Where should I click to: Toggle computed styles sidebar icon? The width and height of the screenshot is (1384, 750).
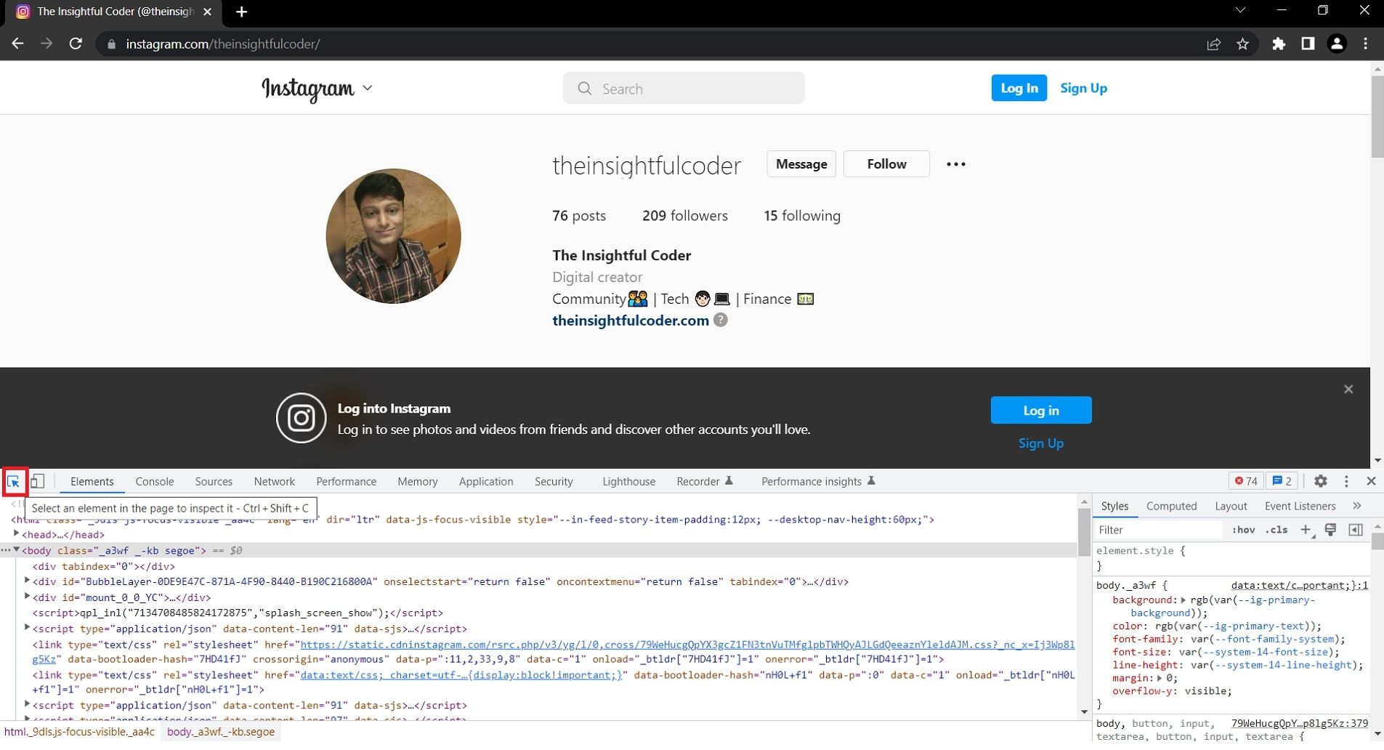click(1356, 530)
